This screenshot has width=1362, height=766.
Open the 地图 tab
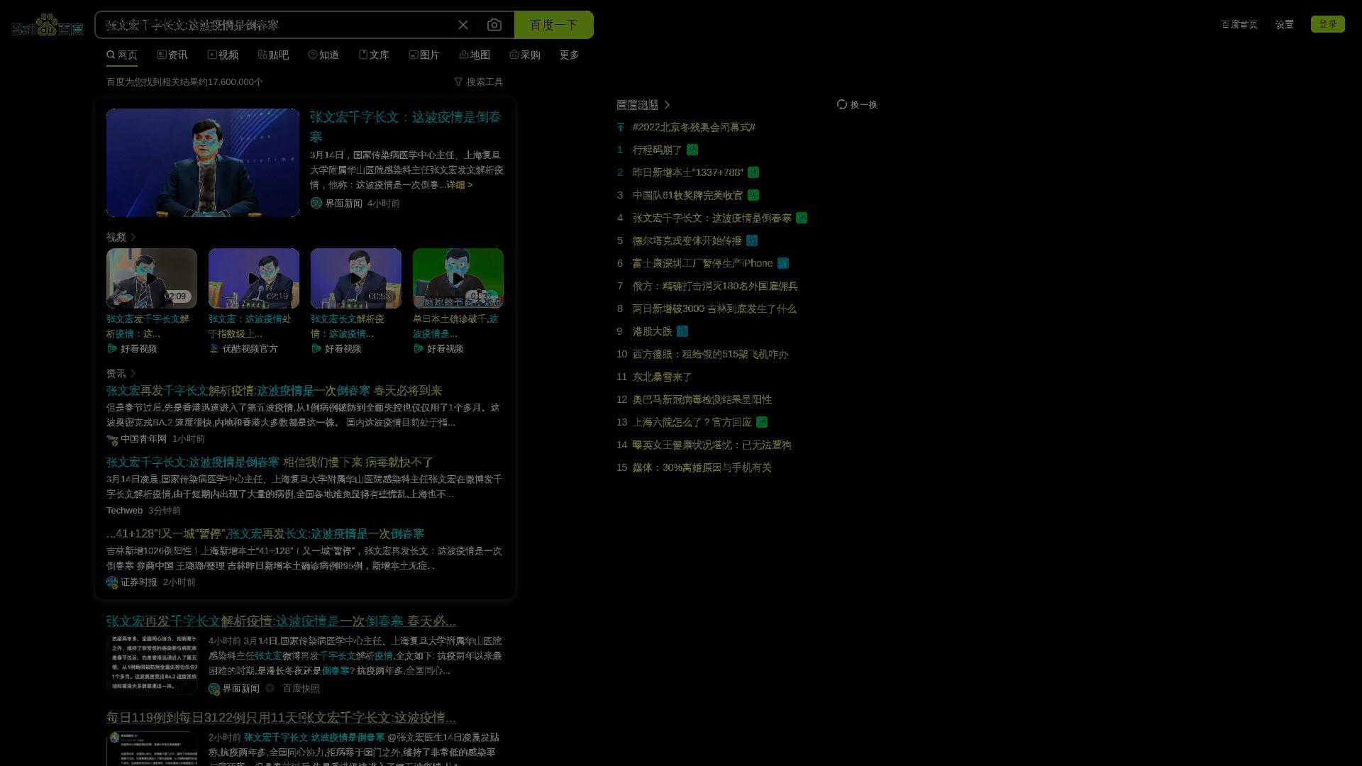click(x=475, y=55)
